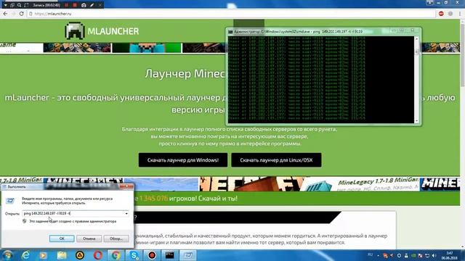This screenshot has height=261, width=465.
Task: Open the red adblock extension icon
Action: [441, 14]
